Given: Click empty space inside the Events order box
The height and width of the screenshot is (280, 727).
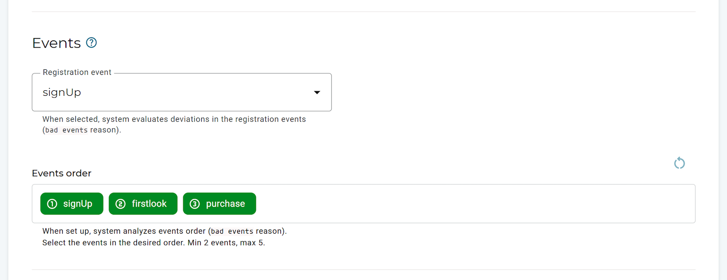Looking at the screenshot, I should pyautogui.click(x=454, y=204).
